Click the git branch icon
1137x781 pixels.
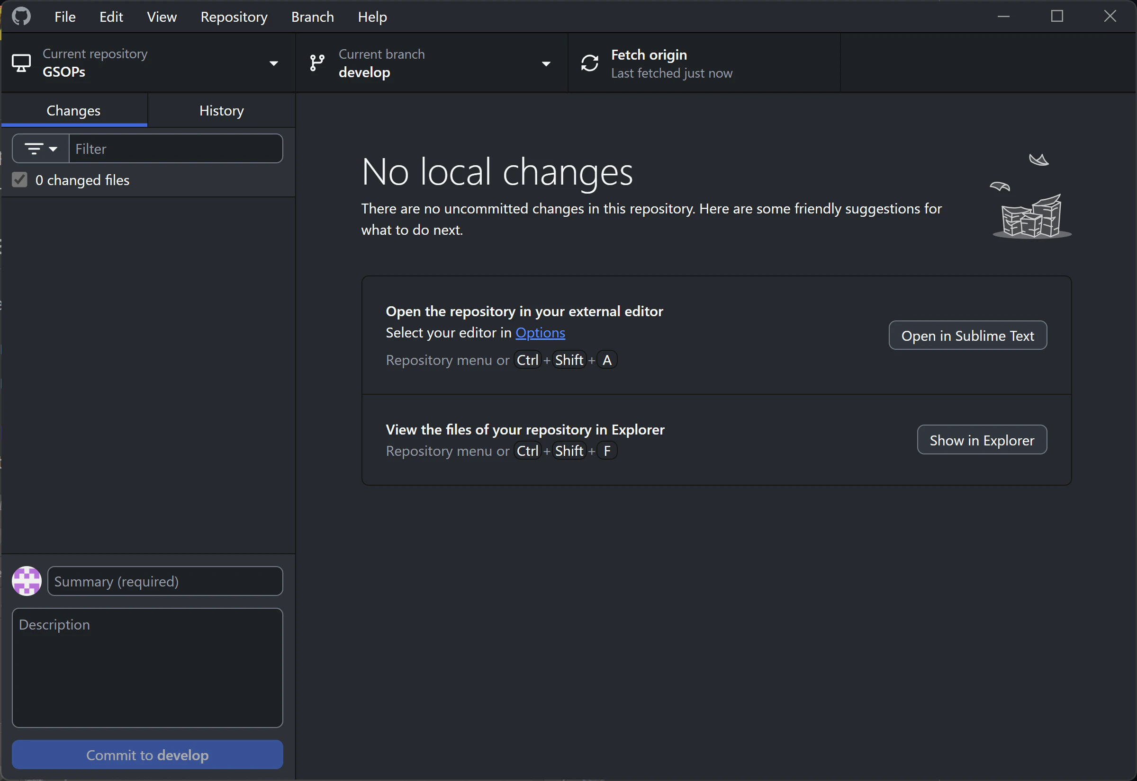click(x=317, y=63)
